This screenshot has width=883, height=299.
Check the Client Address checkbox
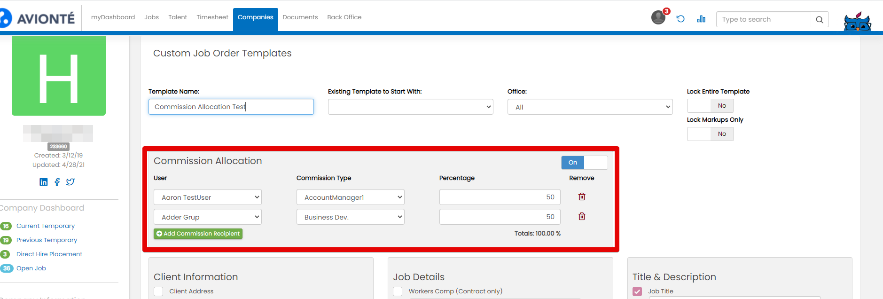pyautogui.click(x=159, y=291)
